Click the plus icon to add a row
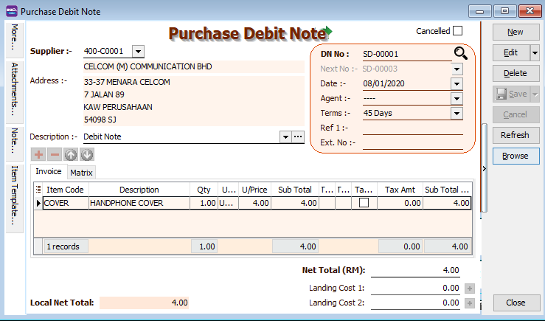The image size is (545, 321). pyautogui.click(x=38, y=155)
